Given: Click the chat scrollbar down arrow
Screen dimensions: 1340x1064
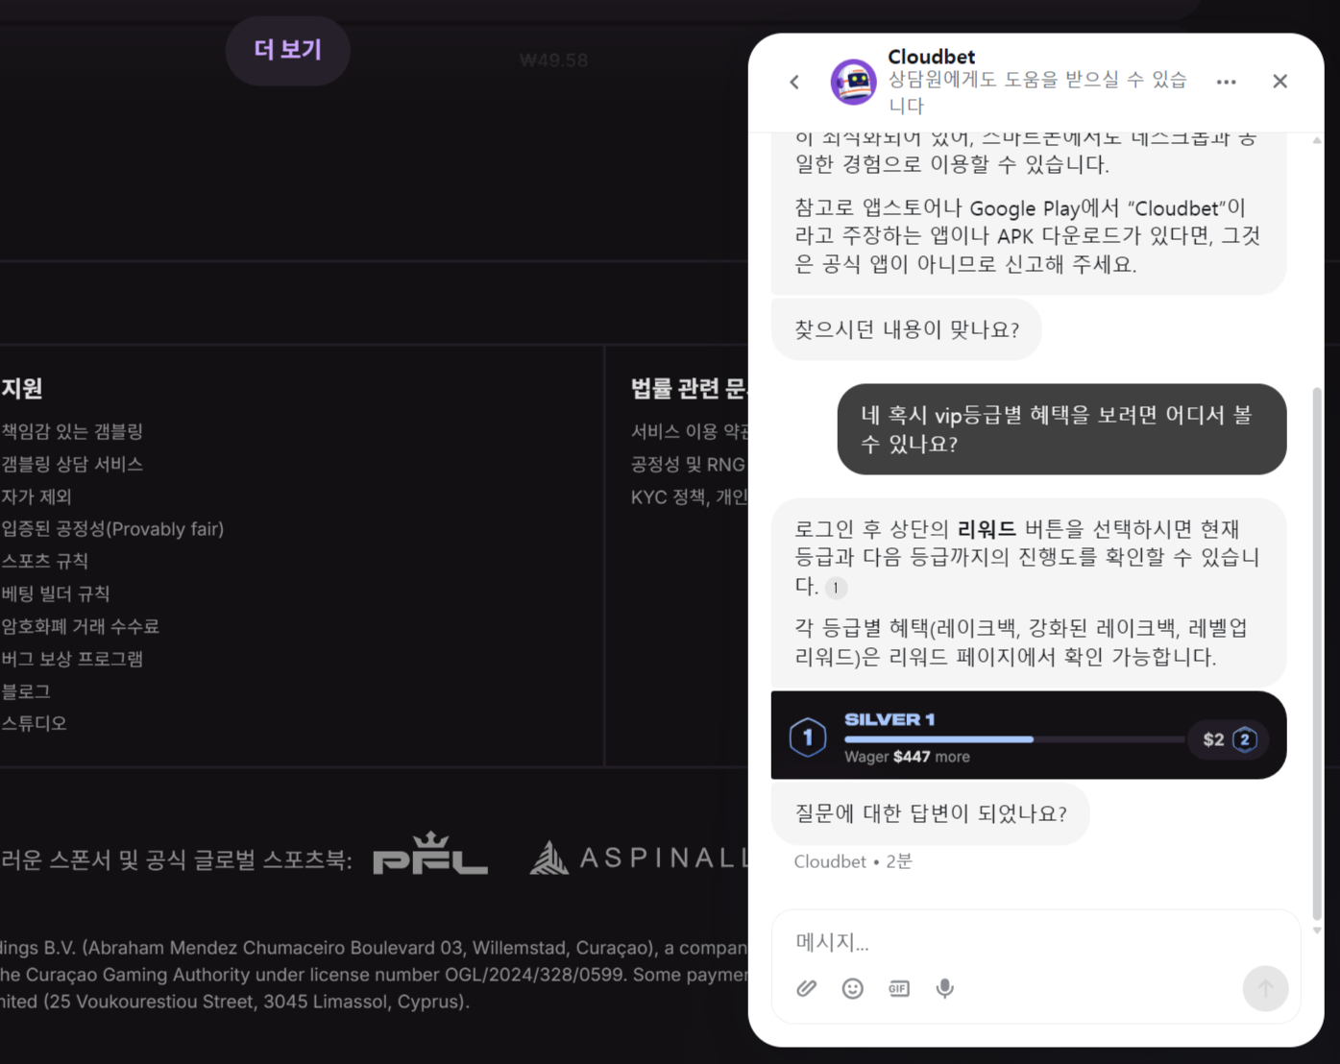Looking at the screenshot, I should coord(1317,931).
